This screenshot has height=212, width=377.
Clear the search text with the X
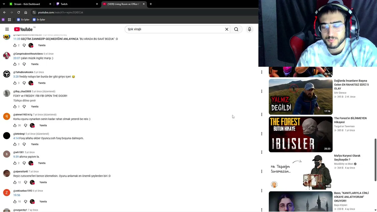[x=227, y=29]
